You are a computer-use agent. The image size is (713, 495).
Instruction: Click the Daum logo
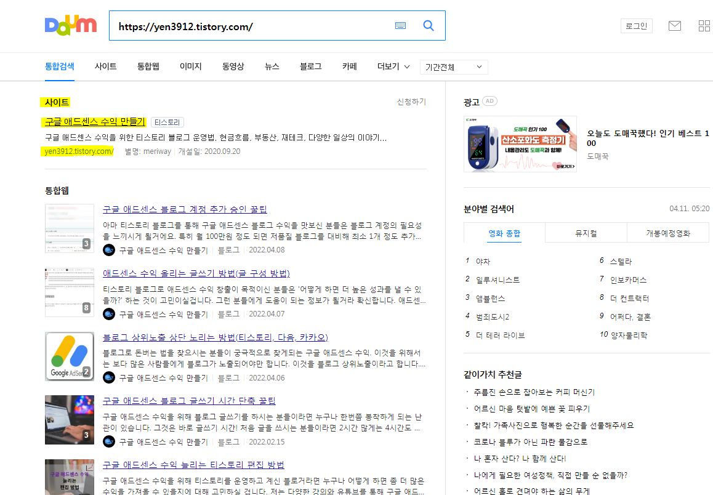70,25
